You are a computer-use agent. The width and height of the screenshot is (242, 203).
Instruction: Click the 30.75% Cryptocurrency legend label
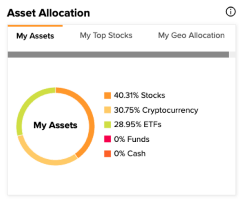[156, 110]
